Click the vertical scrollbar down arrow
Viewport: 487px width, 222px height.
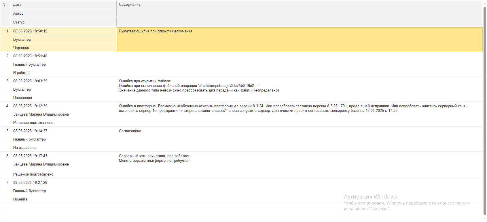pyautogui.click(x=485, y=219)
